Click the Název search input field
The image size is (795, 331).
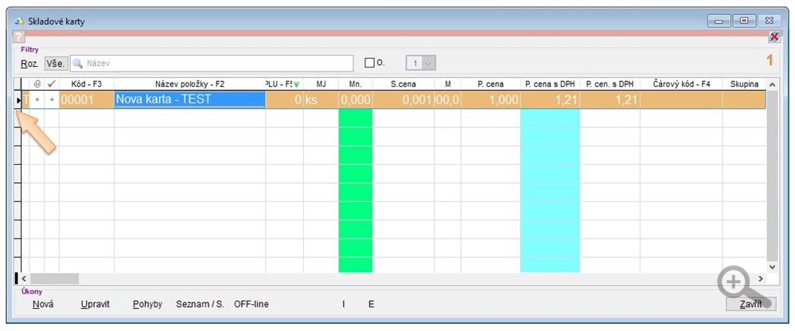pos(215,63)
